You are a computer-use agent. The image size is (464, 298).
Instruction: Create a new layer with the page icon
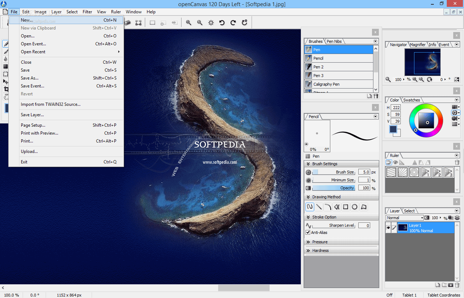(x=438, y=285)
